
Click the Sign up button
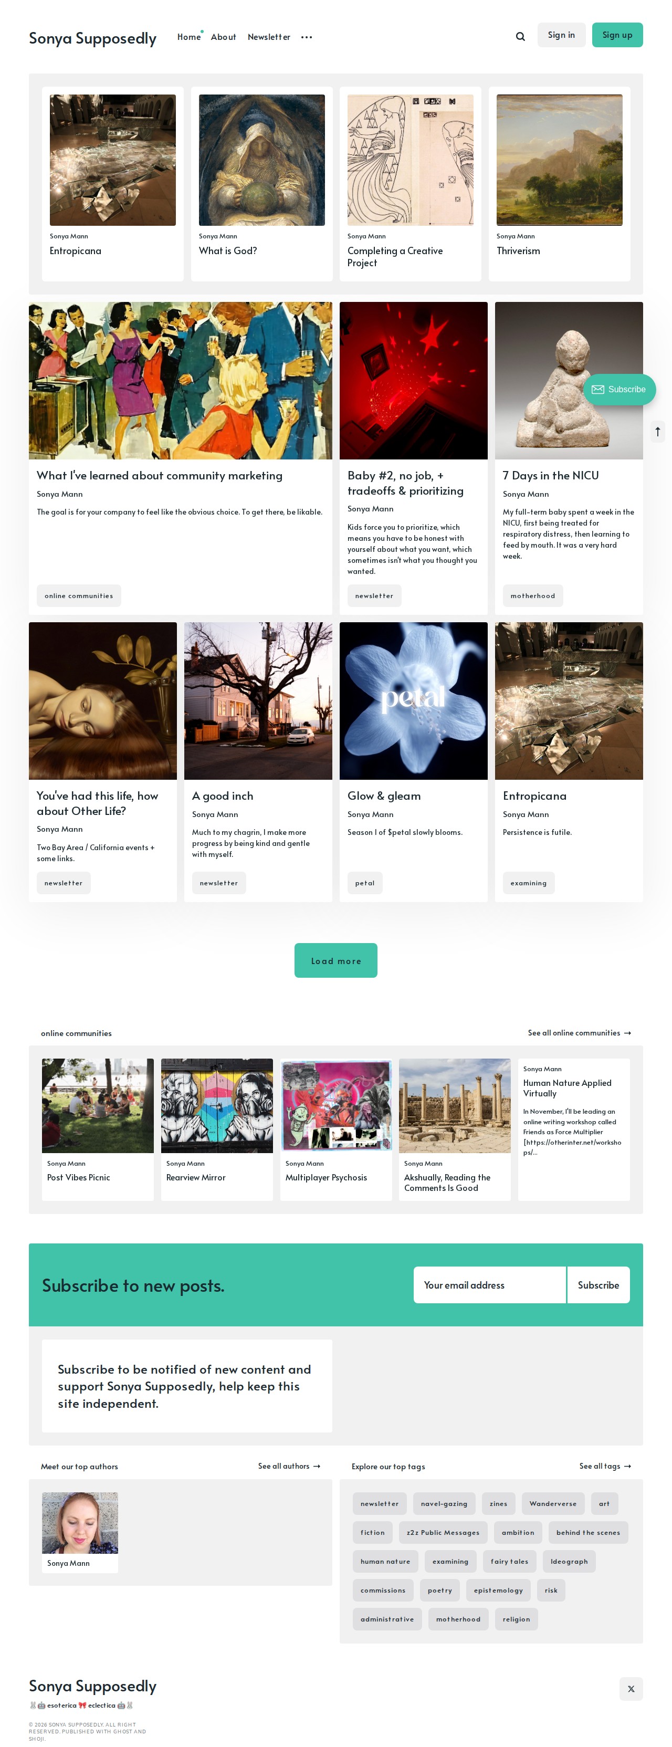click(x=617, y=35)
